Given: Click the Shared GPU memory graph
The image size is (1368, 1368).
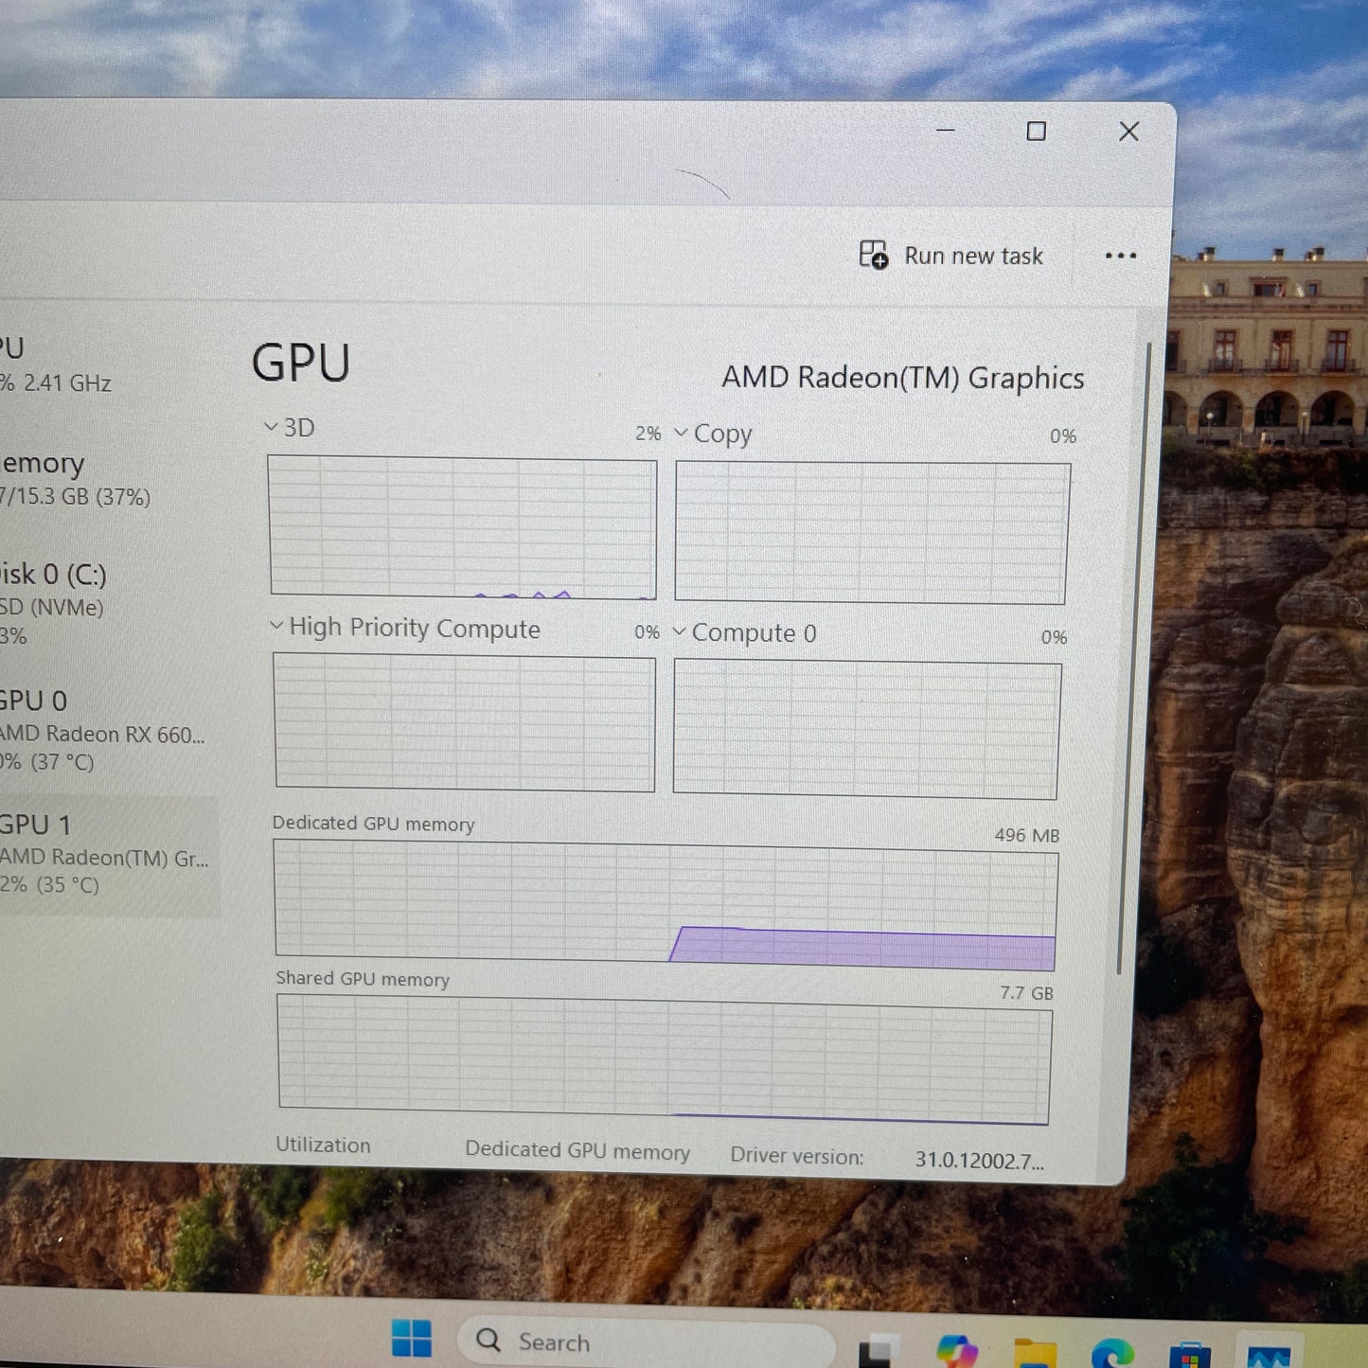Looking at the screenshot, I should pyautogui.click(x=665, y=1060).
